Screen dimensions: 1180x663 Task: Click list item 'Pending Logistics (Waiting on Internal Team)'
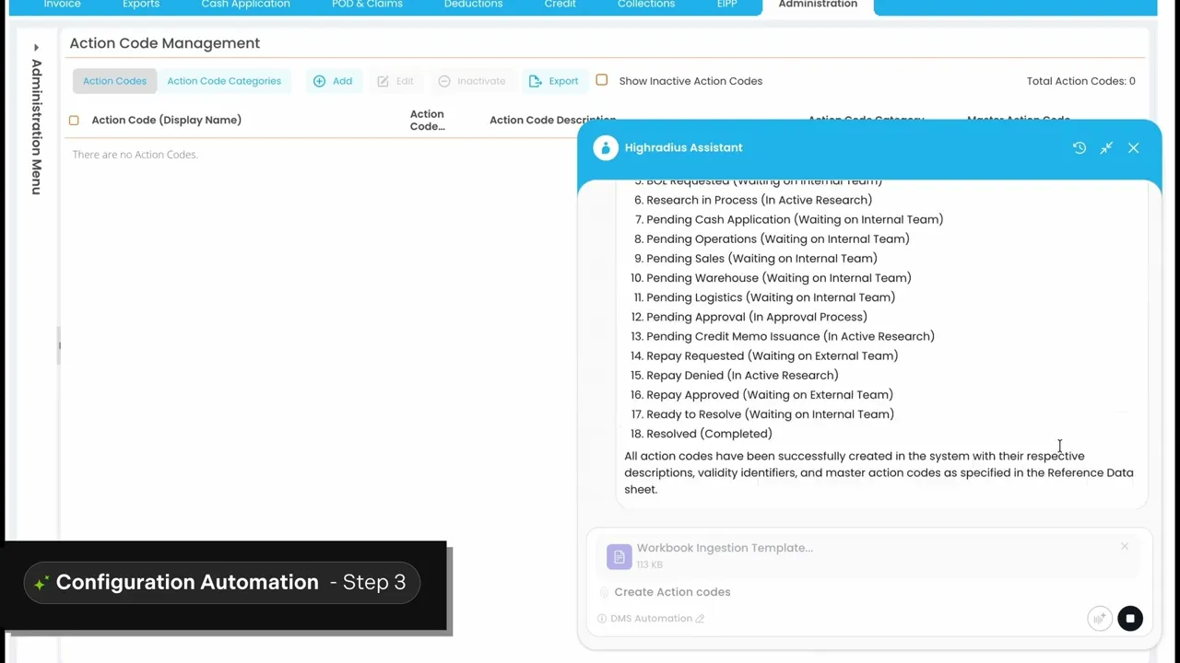tap(771, 297)
